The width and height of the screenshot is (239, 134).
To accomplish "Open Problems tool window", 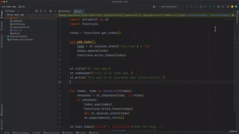I will click(68, 133).
